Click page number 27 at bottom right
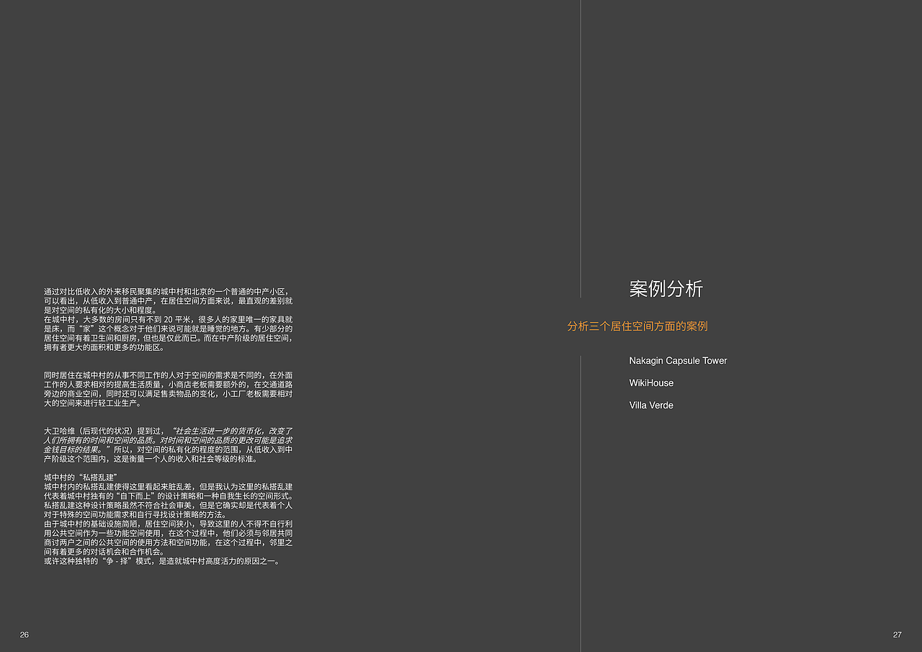 898,635
